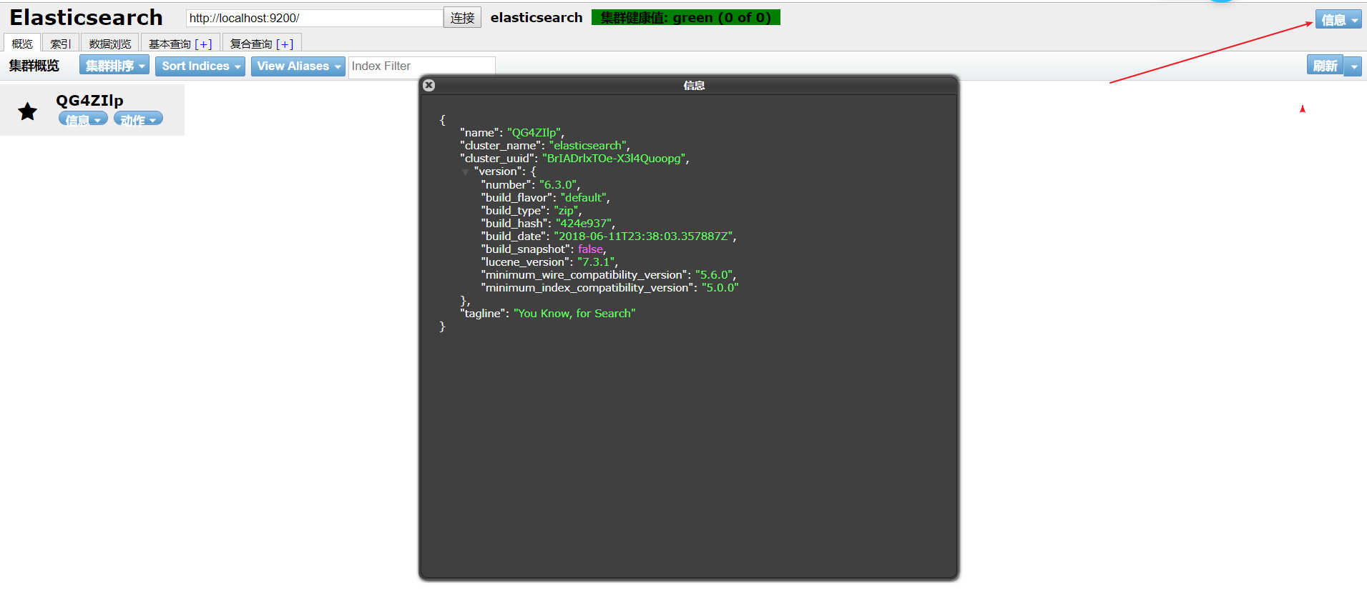Viewport: 1367px width, 603px height.
Task: Collapse the "version" JSON object
Action: [x=465, y=172]
